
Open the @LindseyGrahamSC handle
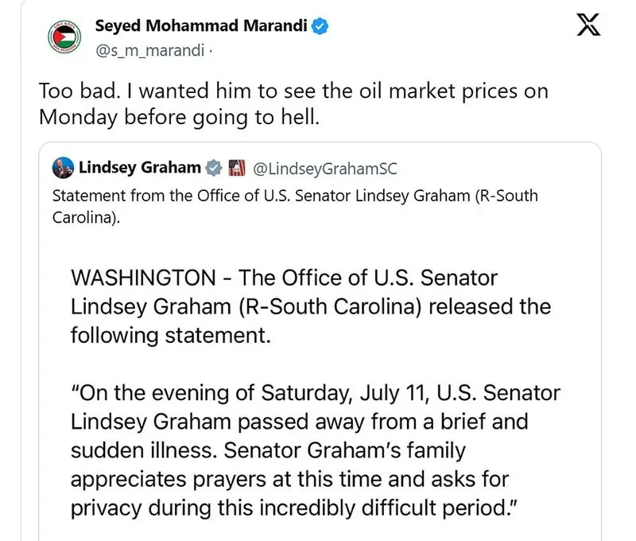(x=325, y=169)
